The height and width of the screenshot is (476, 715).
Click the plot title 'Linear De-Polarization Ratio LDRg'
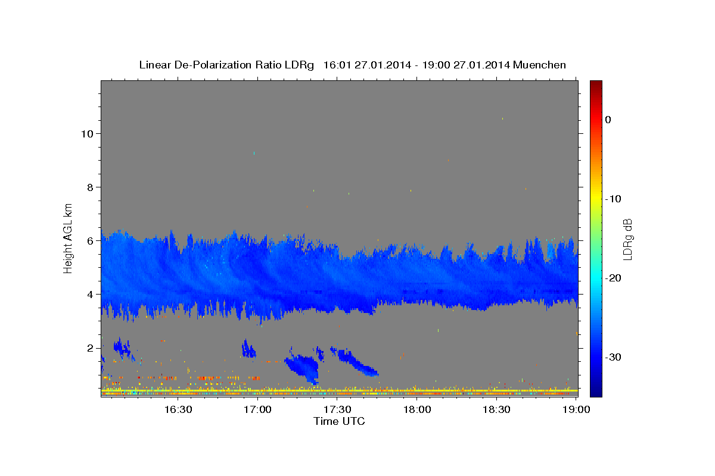[x=226, y=65]
